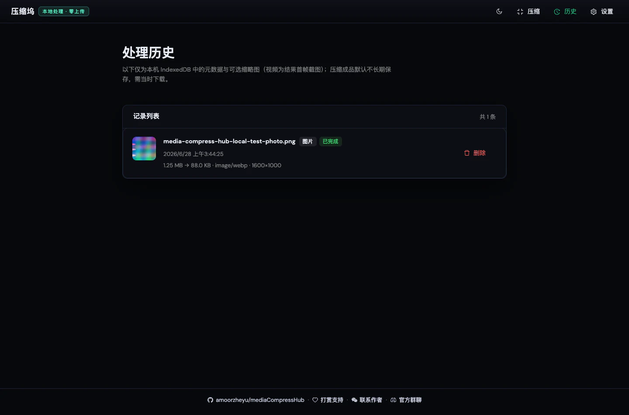Click the 共 1 条 record count
The image size is (629, 415).
487,117
